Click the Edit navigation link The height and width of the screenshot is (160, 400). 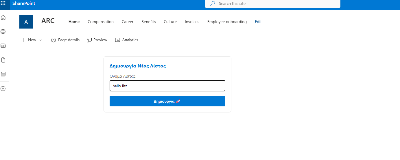[258, 22]
